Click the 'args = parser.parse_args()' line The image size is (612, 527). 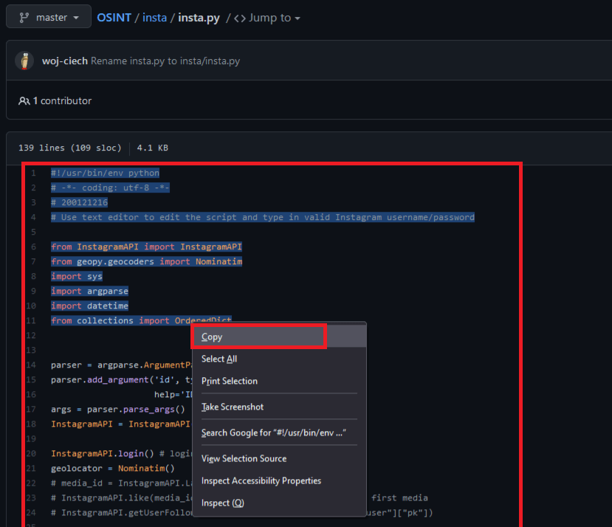tap(118, 409)
